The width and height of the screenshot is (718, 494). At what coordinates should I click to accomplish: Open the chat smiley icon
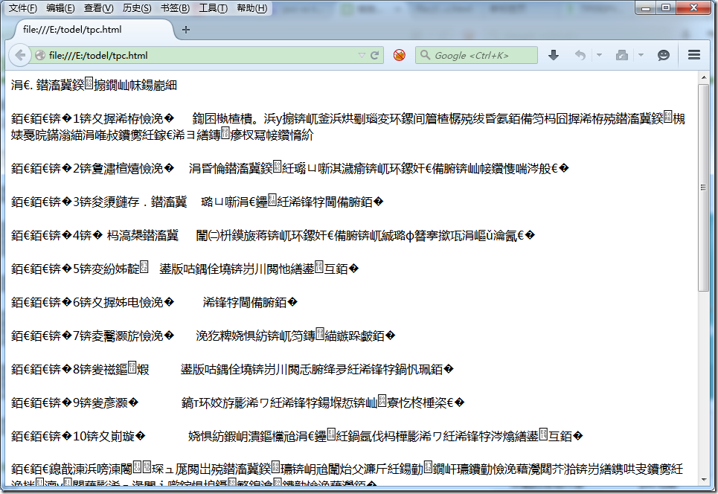click(x=664, y=55)
